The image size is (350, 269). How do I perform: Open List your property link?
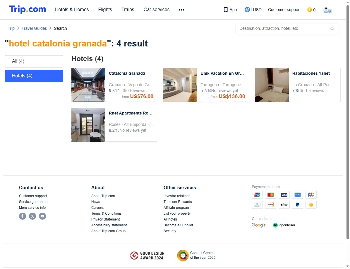pyautogui.click(x=177, y=213)
